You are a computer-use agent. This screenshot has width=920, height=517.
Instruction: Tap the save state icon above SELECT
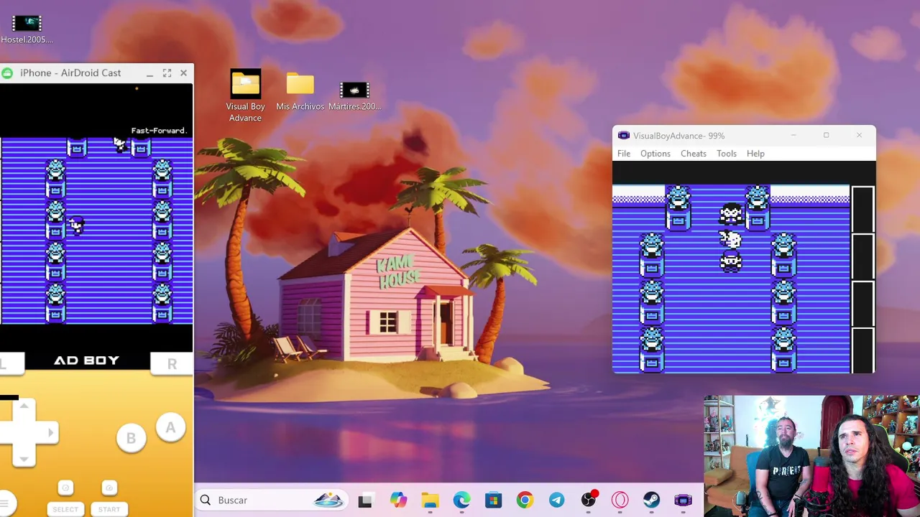(65, 488)
